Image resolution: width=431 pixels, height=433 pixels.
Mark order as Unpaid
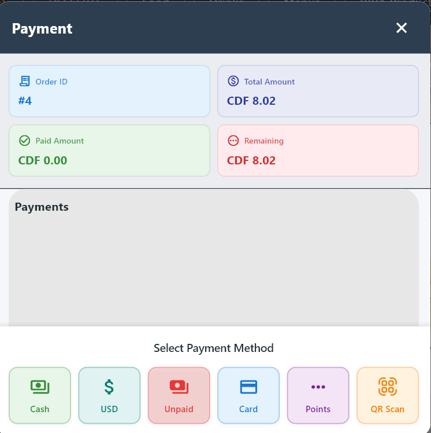179,395
